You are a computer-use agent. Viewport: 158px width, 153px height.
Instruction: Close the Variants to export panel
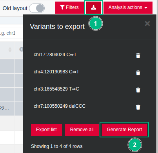tap(147, 23)
